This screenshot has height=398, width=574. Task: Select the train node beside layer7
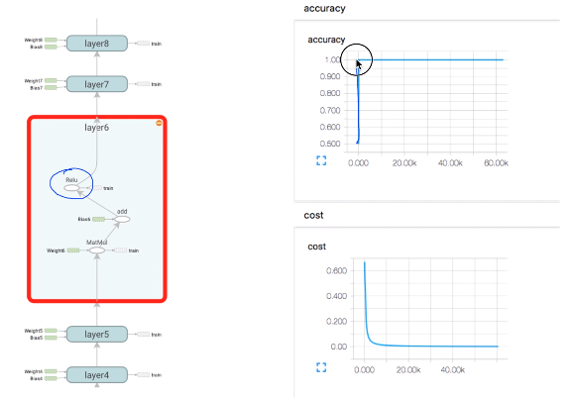(x=143, y=84)
